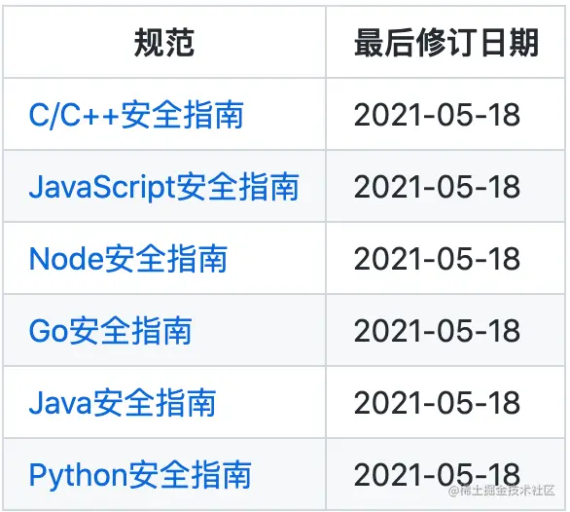
Task: Visit the Java安全指南 link
Action: (x=123, y=402)
